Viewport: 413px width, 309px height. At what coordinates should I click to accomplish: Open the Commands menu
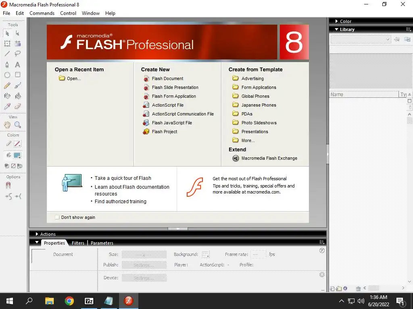(42, 13)
